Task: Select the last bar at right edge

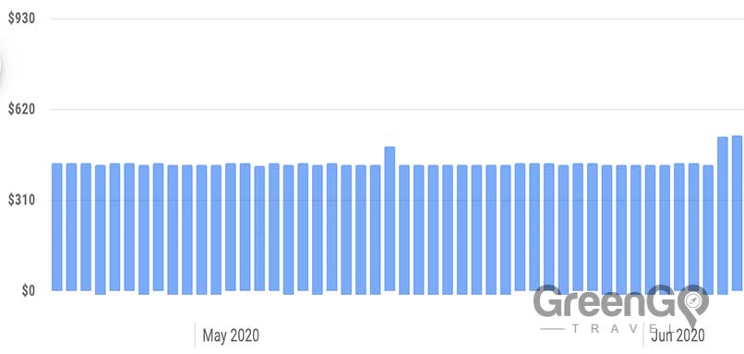Action: [x=737, y=213]
